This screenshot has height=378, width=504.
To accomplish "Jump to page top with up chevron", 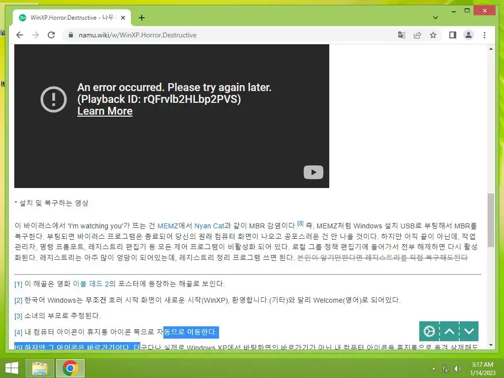I will [449, 331].
